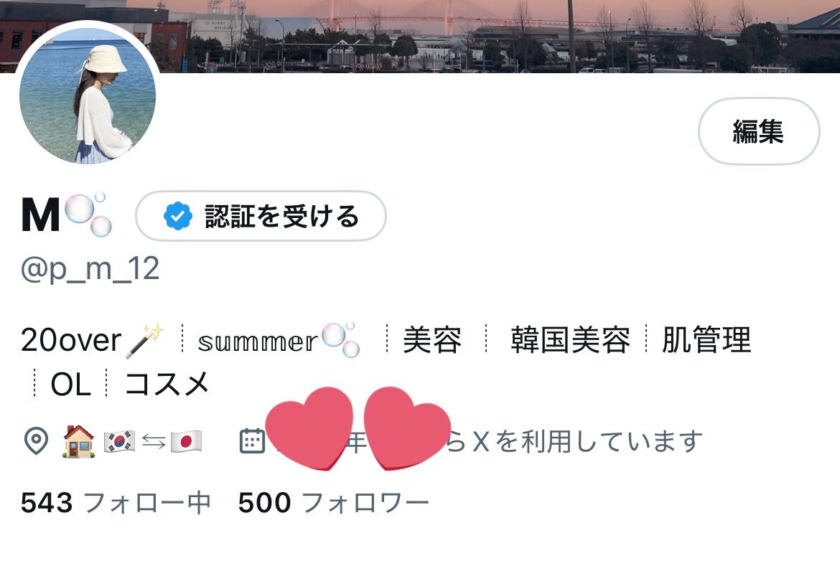The height and width of the screenshot is (561, 840).
Task: Click the bubble emoji beside name M
Action: [88, 214]
